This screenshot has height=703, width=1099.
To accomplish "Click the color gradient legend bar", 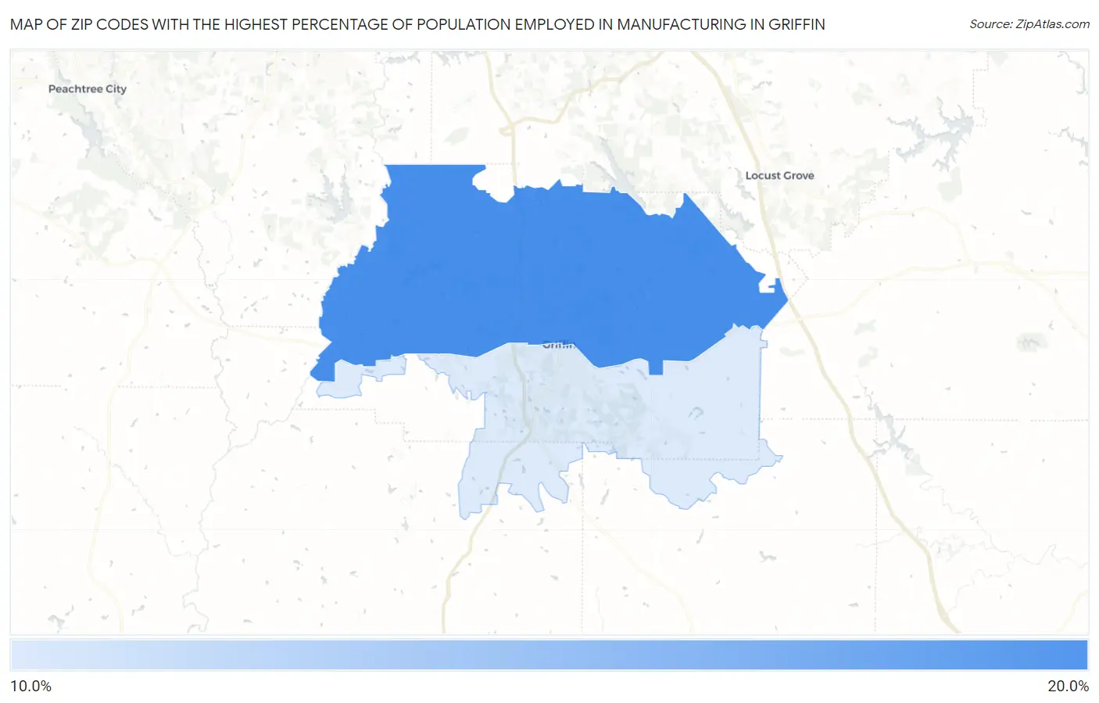I will pyautogui.click(x=549, y=655).
